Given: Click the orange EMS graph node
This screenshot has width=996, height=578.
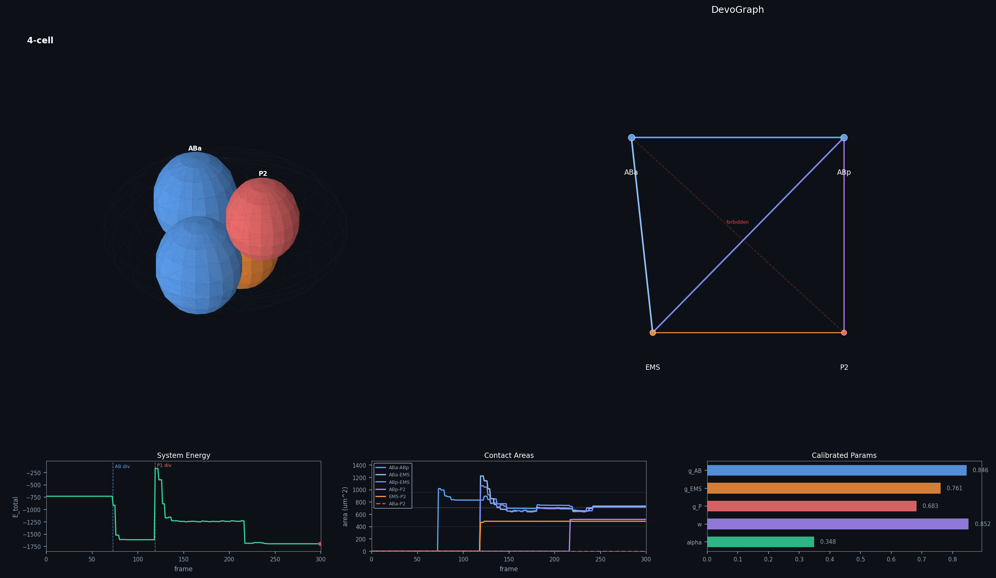Looking at the screenshot, I should [653, 333].
